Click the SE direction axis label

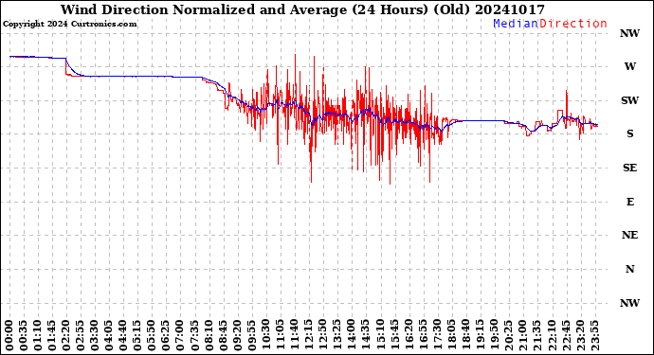pyautogui.click(x=629, y=168)
